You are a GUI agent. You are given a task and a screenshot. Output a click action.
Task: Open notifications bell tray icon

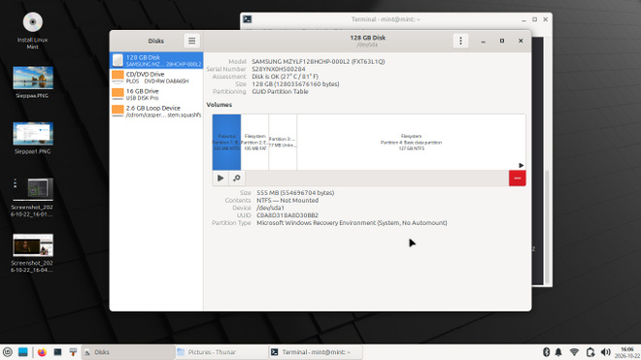tap(558, 352)
